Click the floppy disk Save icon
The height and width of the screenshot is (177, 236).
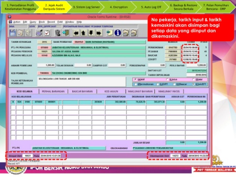13,33
